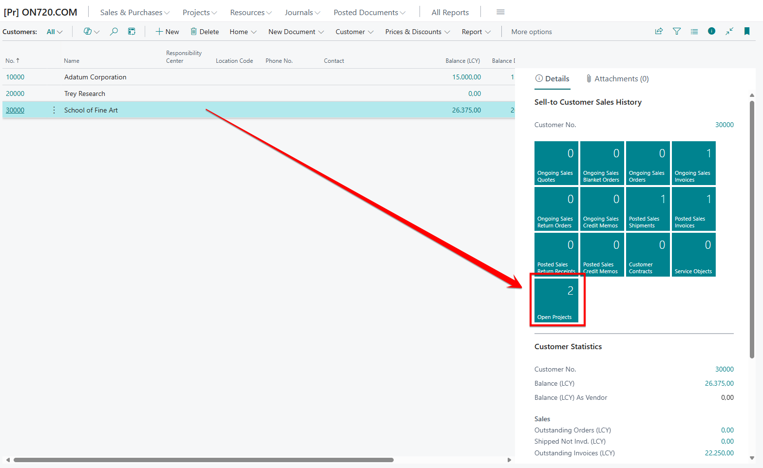Click Balance (LCY) statistics value 26.375,00
The width and height of the screenshot is (763, 468).
(719, 383)
